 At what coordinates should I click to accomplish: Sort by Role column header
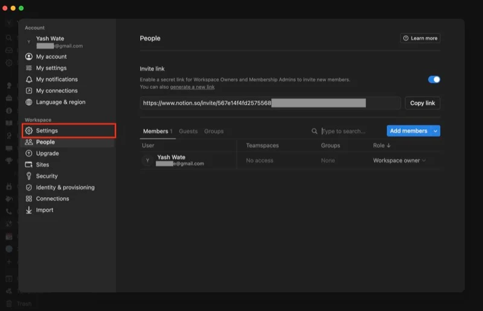tap(382, 146)
